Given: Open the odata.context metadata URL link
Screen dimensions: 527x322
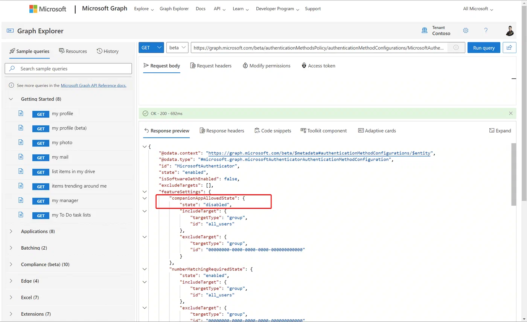Looking at the screenshot, I should click(319, 153).
